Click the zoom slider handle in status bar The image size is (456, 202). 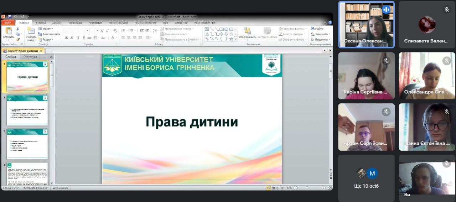point(306,188)
